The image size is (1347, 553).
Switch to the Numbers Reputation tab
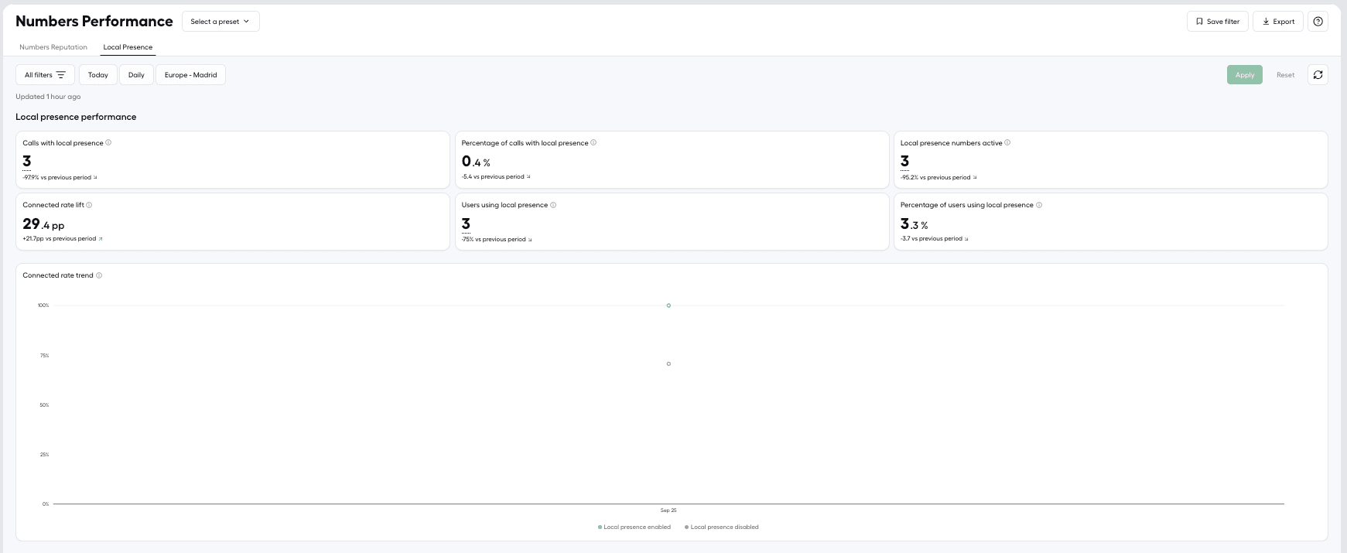53,47
